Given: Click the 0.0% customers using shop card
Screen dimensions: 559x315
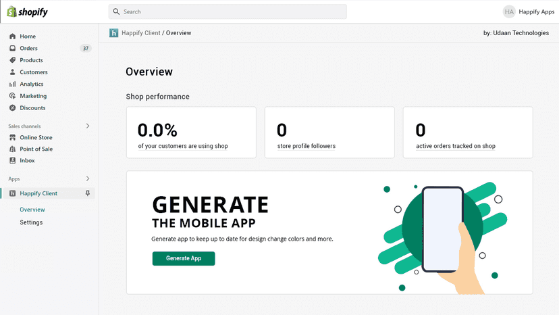Looking at the screenshot, I should 191,132.
